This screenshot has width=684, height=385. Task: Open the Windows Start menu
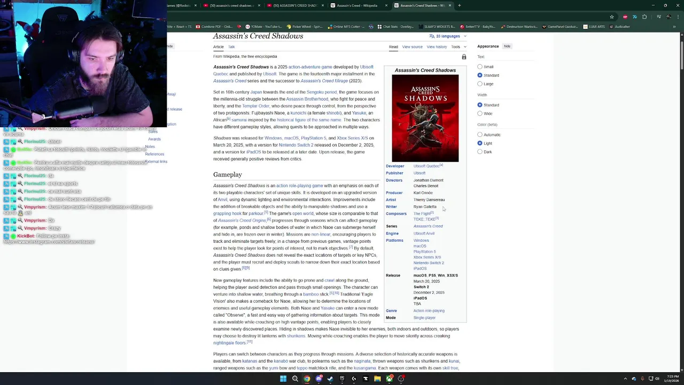coord(283,379)
